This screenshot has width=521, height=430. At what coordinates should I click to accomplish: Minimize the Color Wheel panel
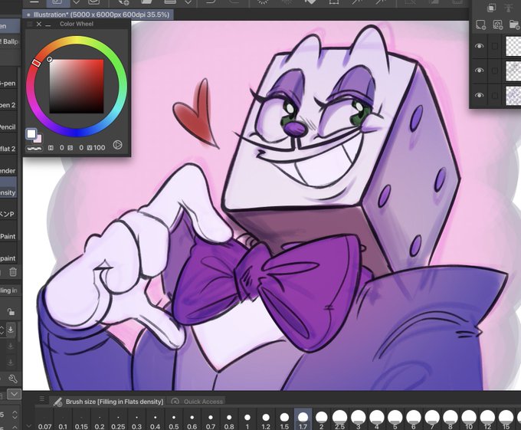48,25
